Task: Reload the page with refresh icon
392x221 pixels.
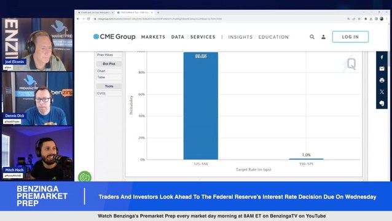Action: coord(88,19)
